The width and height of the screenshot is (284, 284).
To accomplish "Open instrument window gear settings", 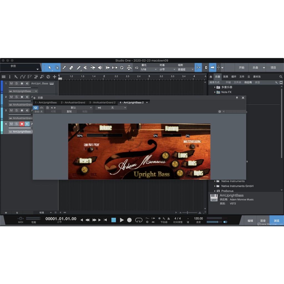I will (x=220, y=111).
